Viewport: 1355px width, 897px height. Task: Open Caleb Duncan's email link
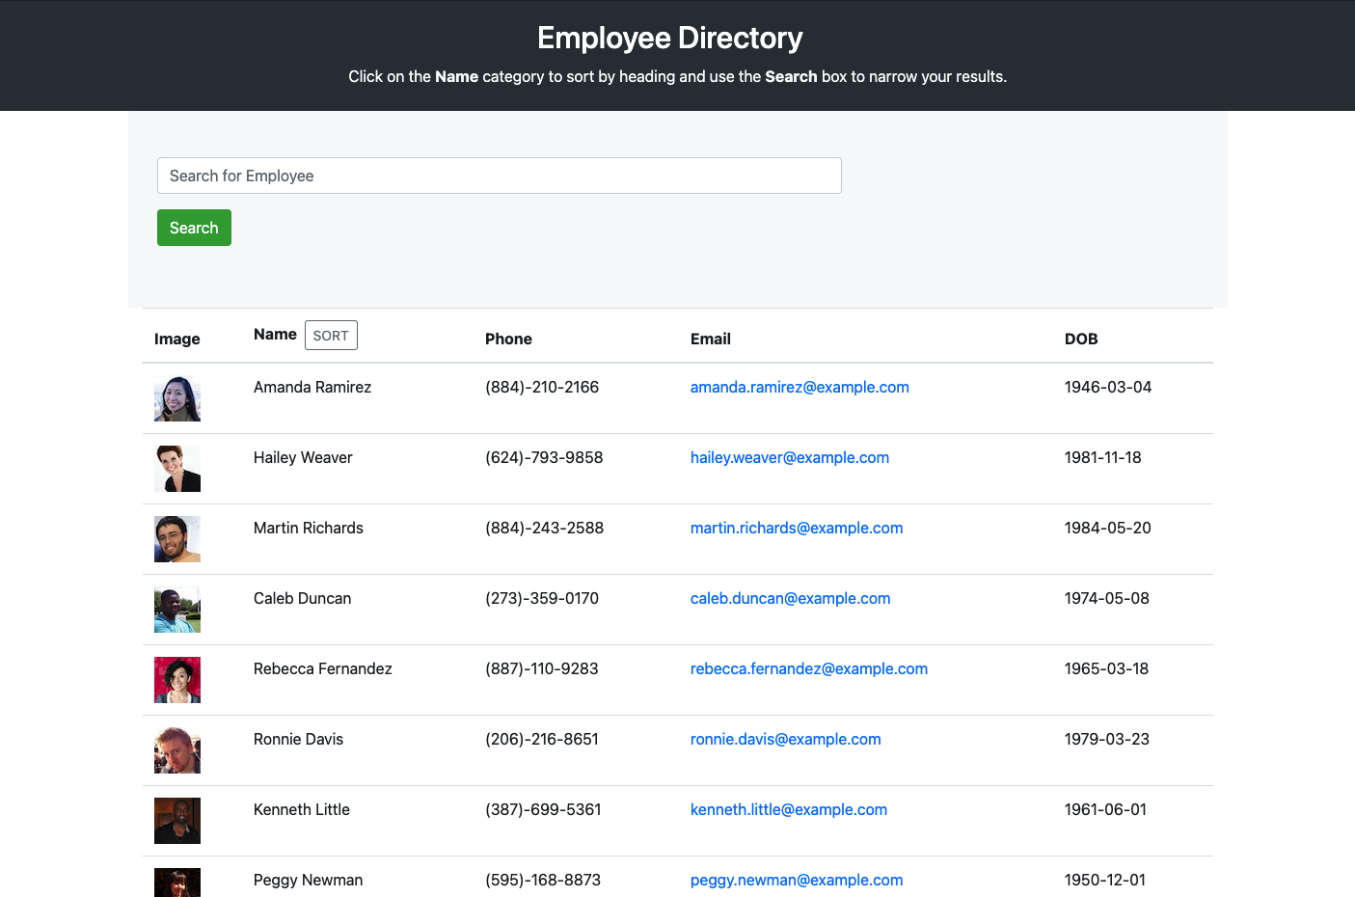click(790, 598)
